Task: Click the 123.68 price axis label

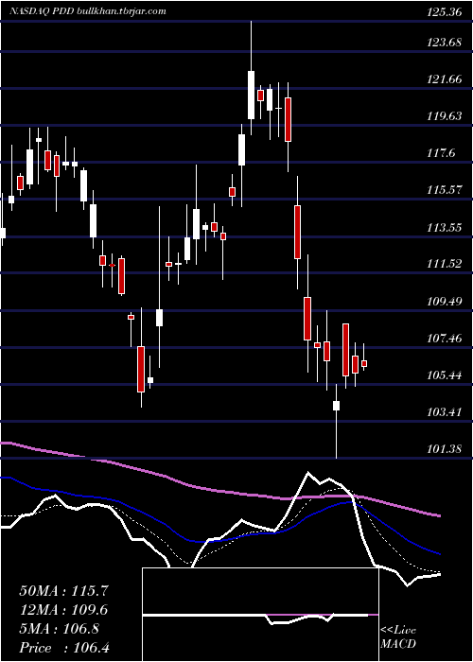Action: [444, 43]
